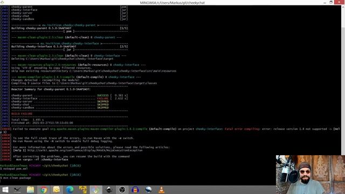Click the MINGW64 window title bar icon
Viewport: 345px width, 194px height.
pyautogui.click(x=2, y=2)
